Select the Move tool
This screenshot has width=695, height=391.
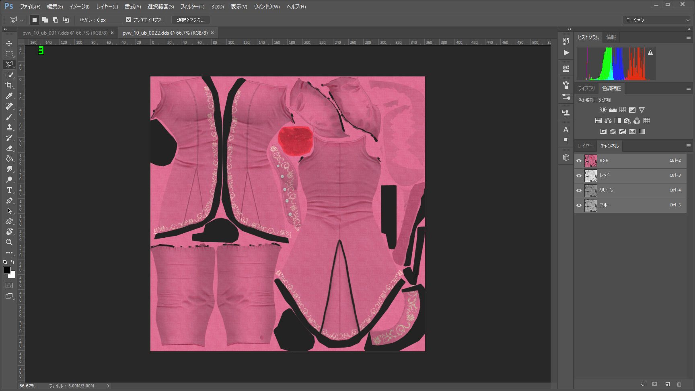9,43
